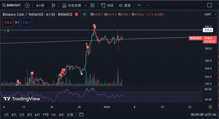Screen dimensions: 219x119
Task: Start bar 重播 replay mode
Action: [124, 5]
